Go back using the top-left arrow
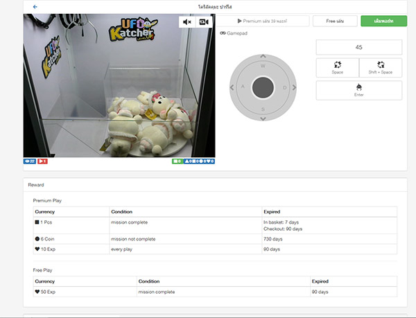 click(35, 6)
